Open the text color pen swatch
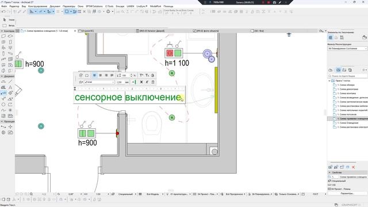The width and height of the screenshot is (368, 207). point(134,82)
